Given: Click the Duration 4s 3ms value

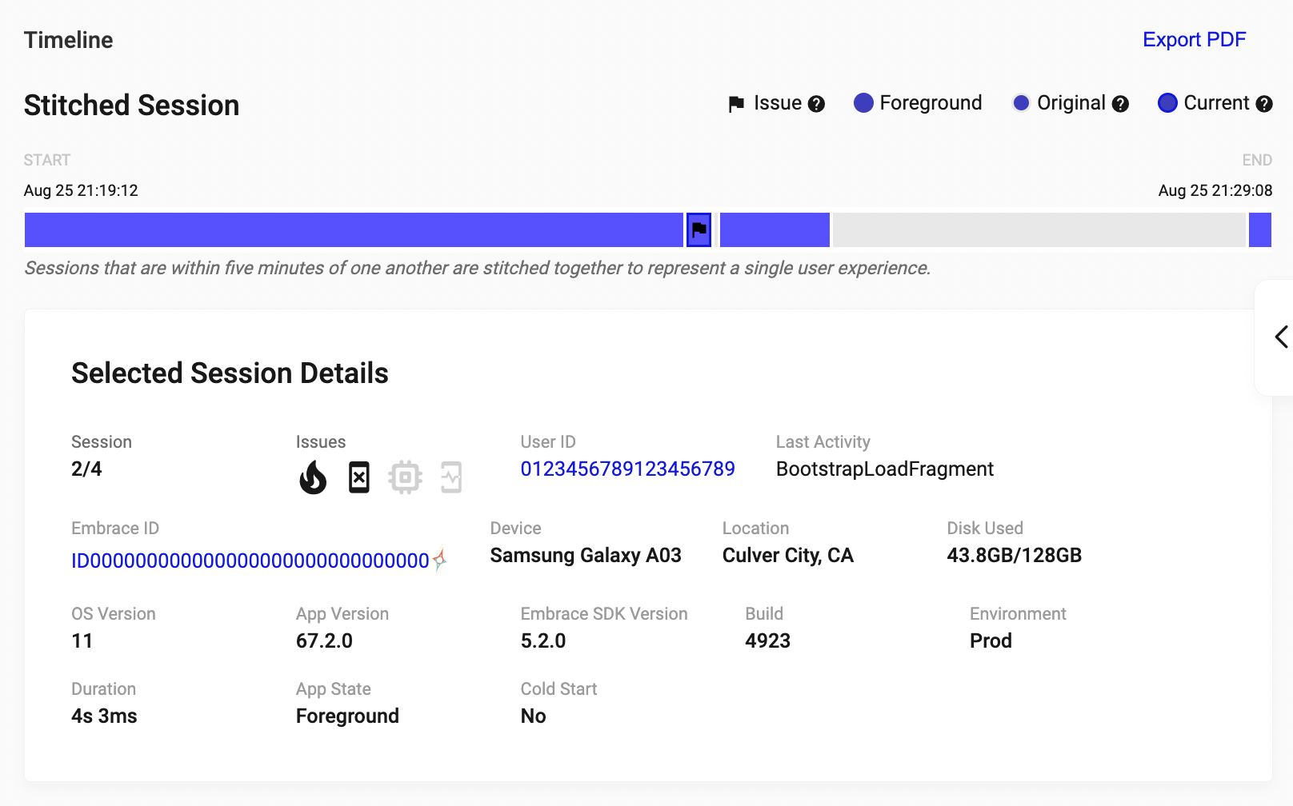Looking at the screenshot, I should coord(104,716).
